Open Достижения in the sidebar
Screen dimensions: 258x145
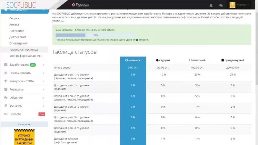pyautogui.click(x=18, y=37)
